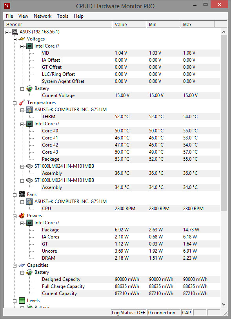This screenshot has height=319, width=231.
Task: Click the ASUSTeK motherboard icon under Fans
Action: coord(29,202)
